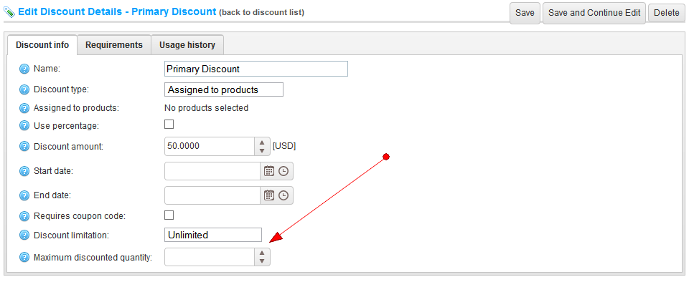Open the Start date calendar picker
This screenshot has width=689, height=282.
[269, 171]
